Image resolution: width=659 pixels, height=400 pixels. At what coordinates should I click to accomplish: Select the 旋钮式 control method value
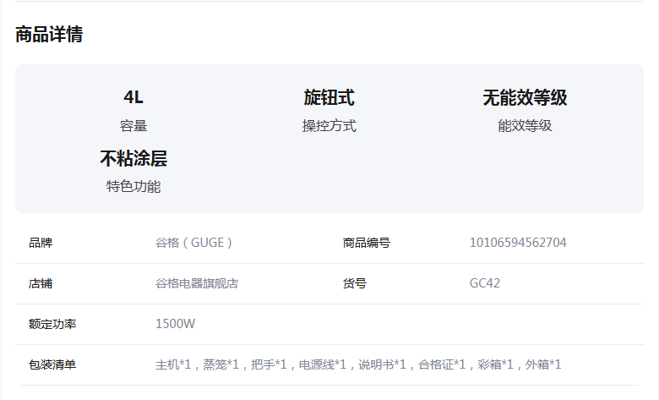click(x=329, y=97)
